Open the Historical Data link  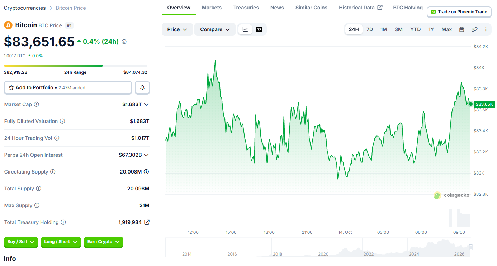click(360, 8)
